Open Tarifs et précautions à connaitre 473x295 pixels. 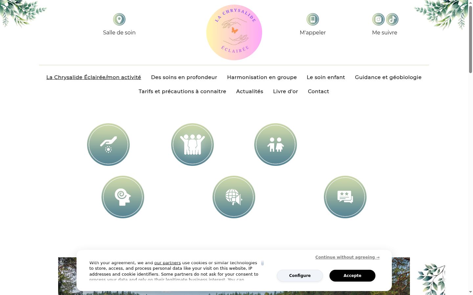(182, 91)
